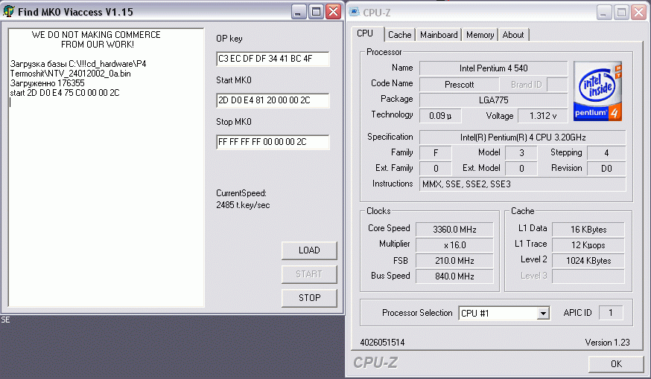This screenshot has width=651, height=379.
Task: Click OK in the CPU-Z window
Action: [x=616, y=363]
